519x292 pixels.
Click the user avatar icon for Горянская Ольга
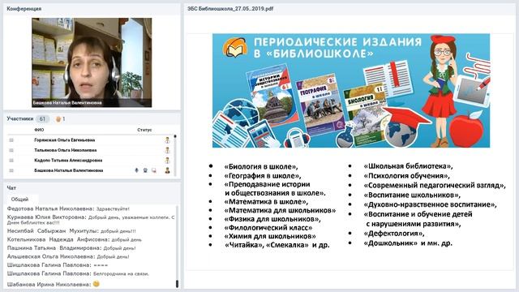coord(168,140)
